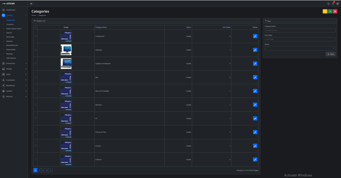Edit the Printers category via pencil icon
Viewport: 341px width, 178px height.
255,146
